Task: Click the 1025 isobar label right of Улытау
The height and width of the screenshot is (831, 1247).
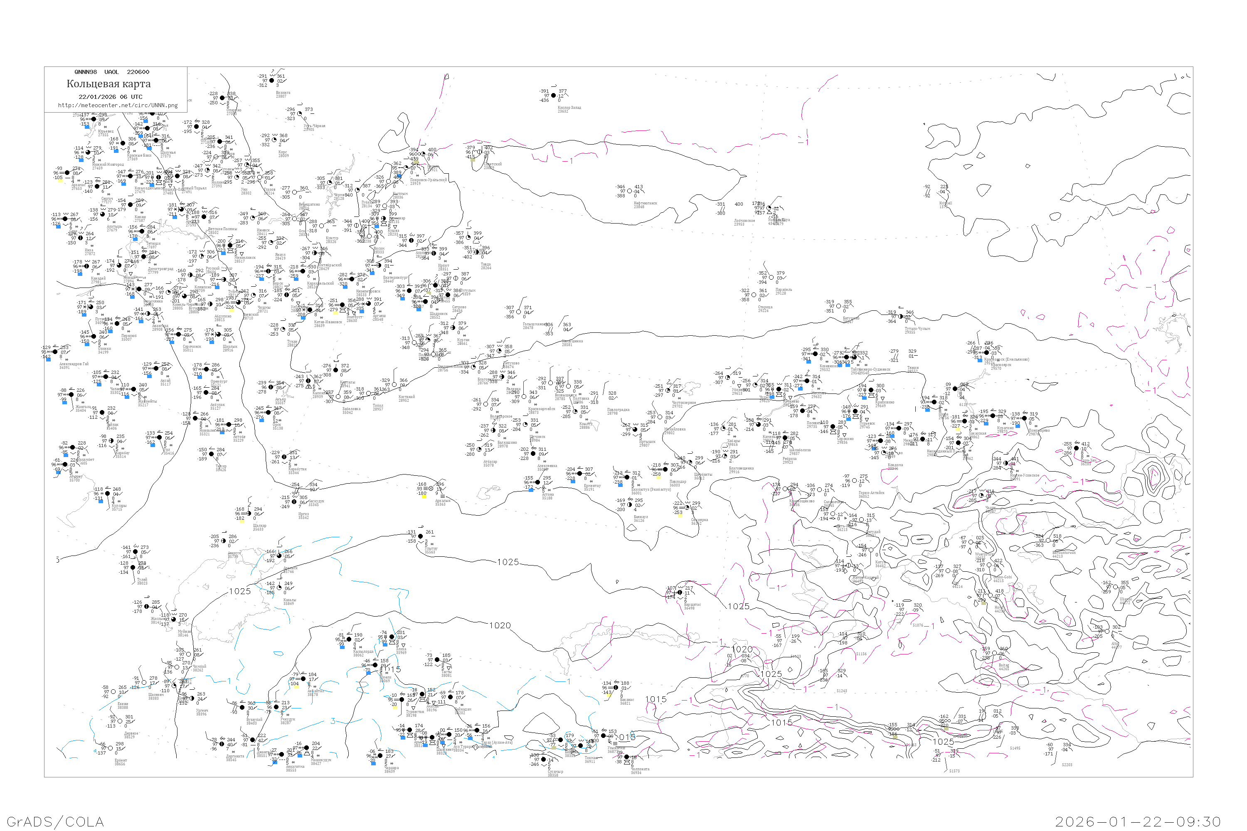Action: click(x=508, y=562)
